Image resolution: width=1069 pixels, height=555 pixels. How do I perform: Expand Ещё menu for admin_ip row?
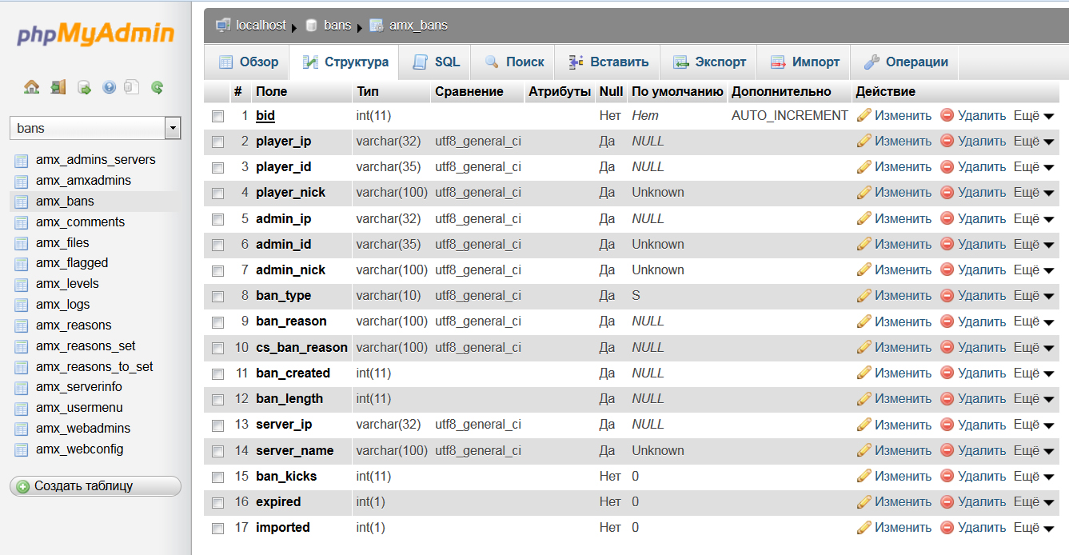pos(1034,218)
